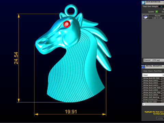Click the metal list scroll-left arrow
Screen dimensions: 164x123
[x=143, y=104]
